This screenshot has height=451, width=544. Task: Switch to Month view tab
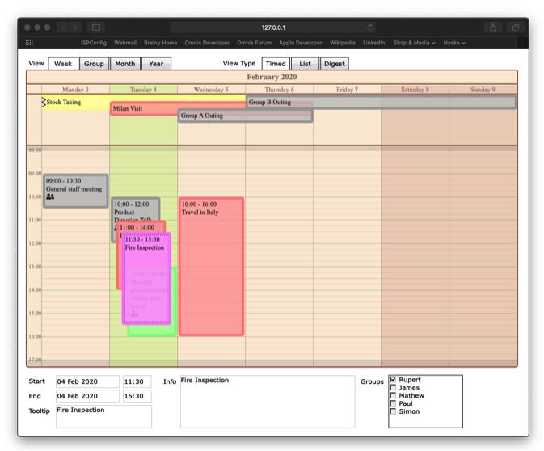pos(125,64)
